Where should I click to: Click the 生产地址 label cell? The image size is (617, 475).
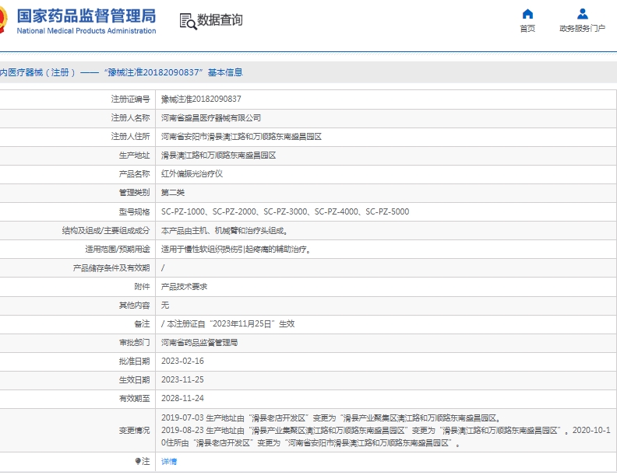134,155
